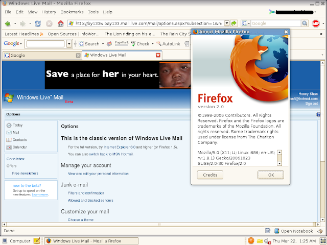Viewport: 327px width, 245px height.
Task: Open the Adblock Plus ABP icon
Action: [x=316, y=23]
